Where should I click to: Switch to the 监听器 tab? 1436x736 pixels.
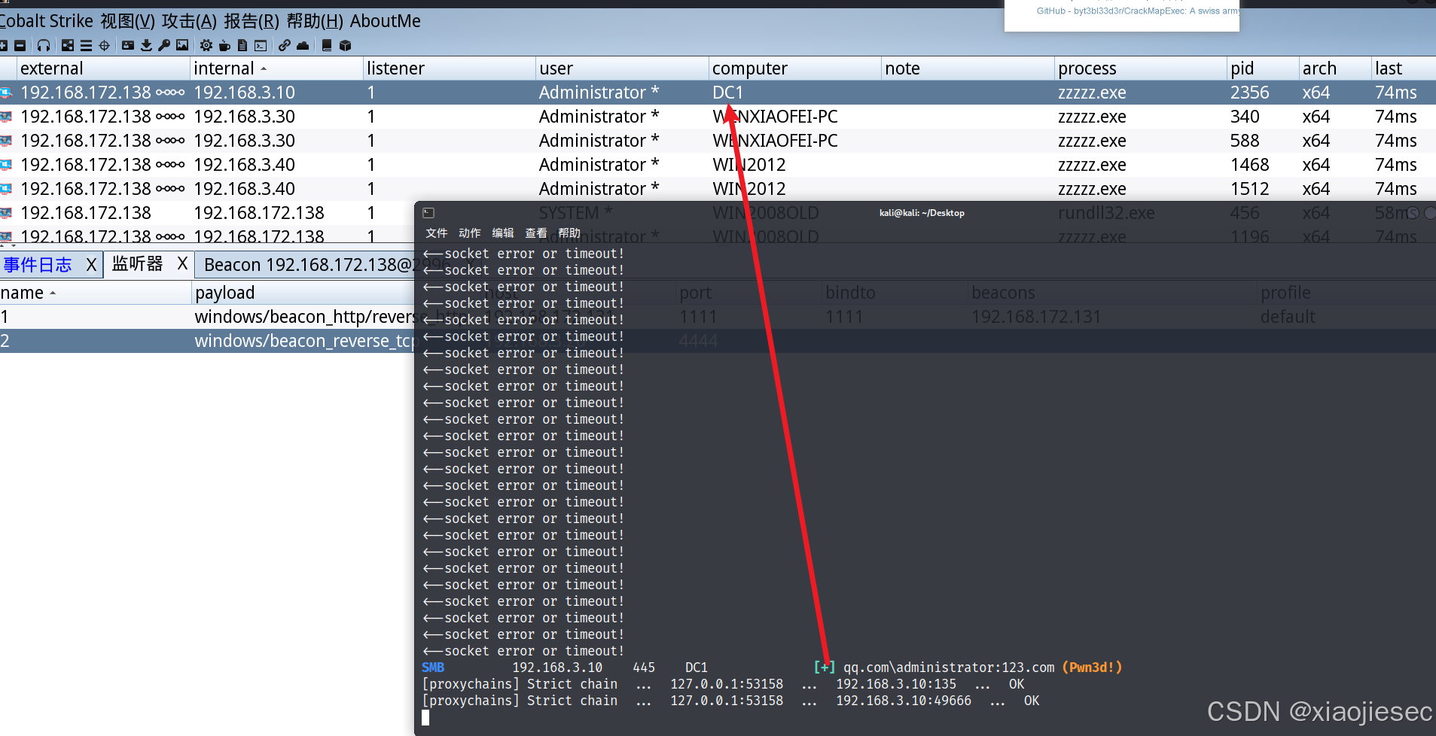tap(137, 264)
